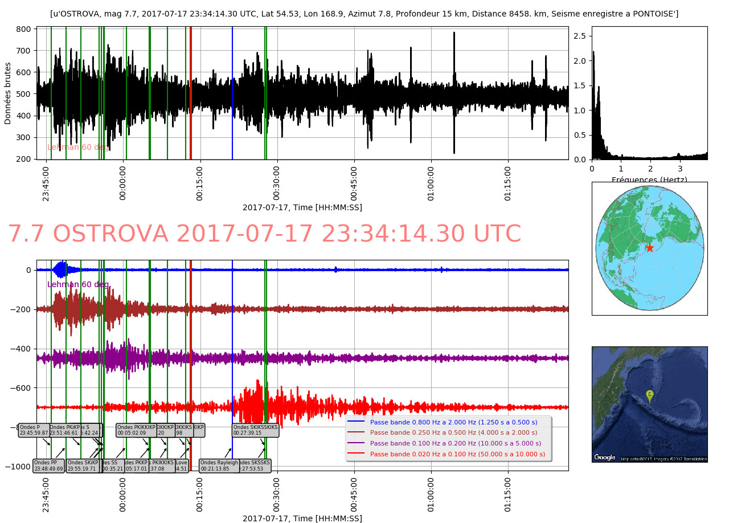Image resolution: width=729 pixels, height=523 pixels.
Task: Click the Google logo on the satellite map
Action: [x=604, y=457]
